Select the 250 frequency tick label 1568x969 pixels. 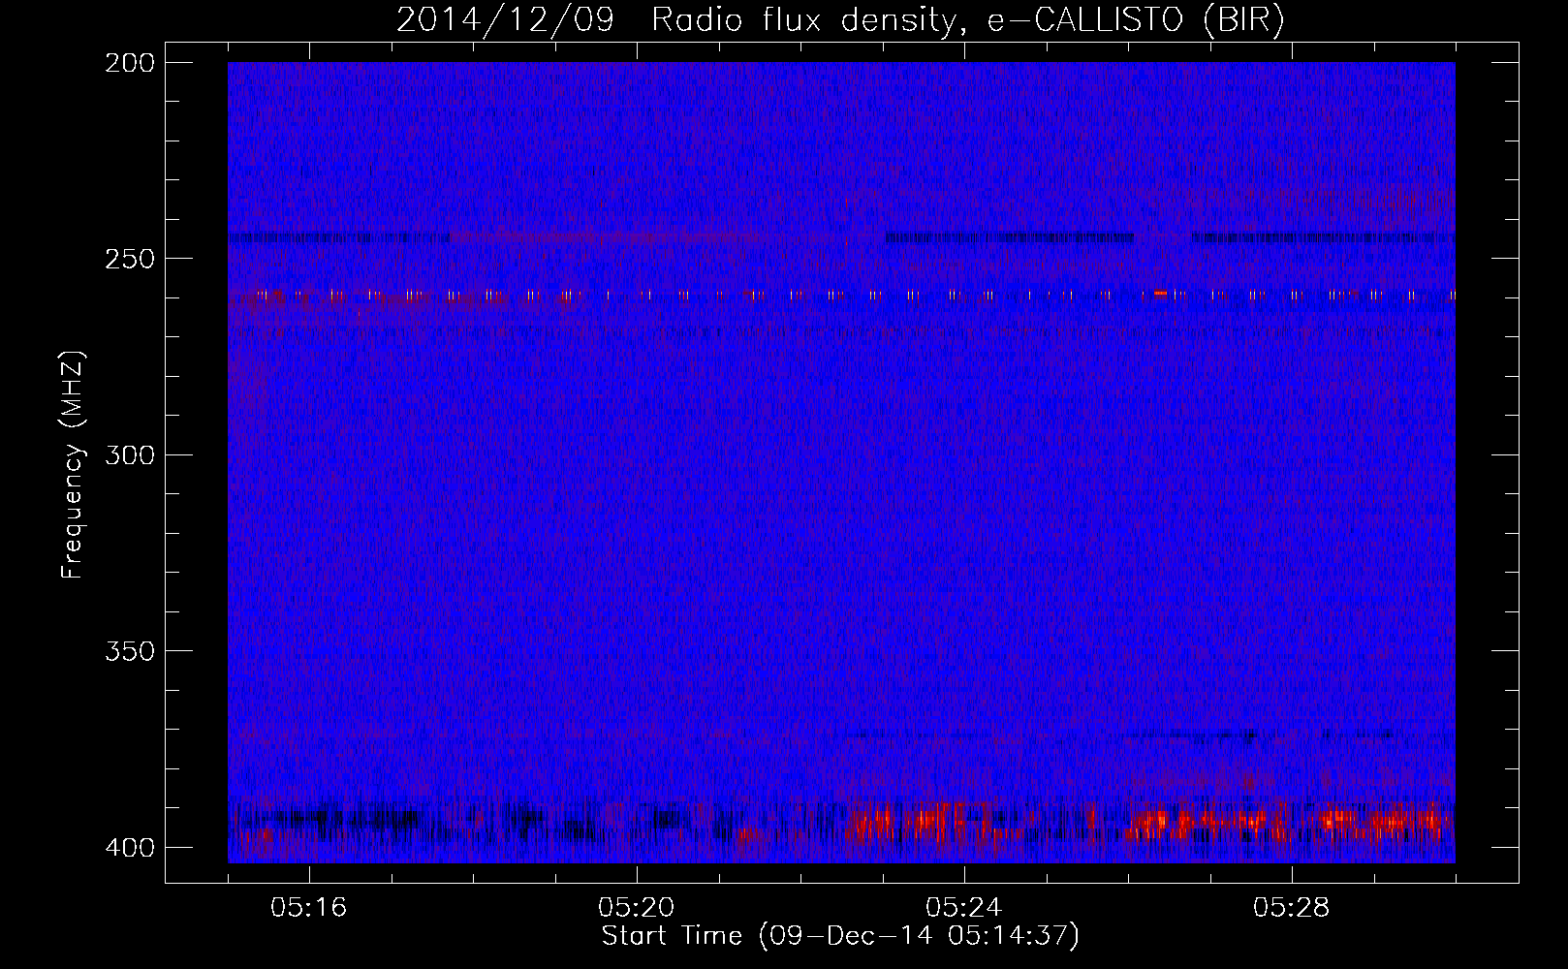[129, 259]
